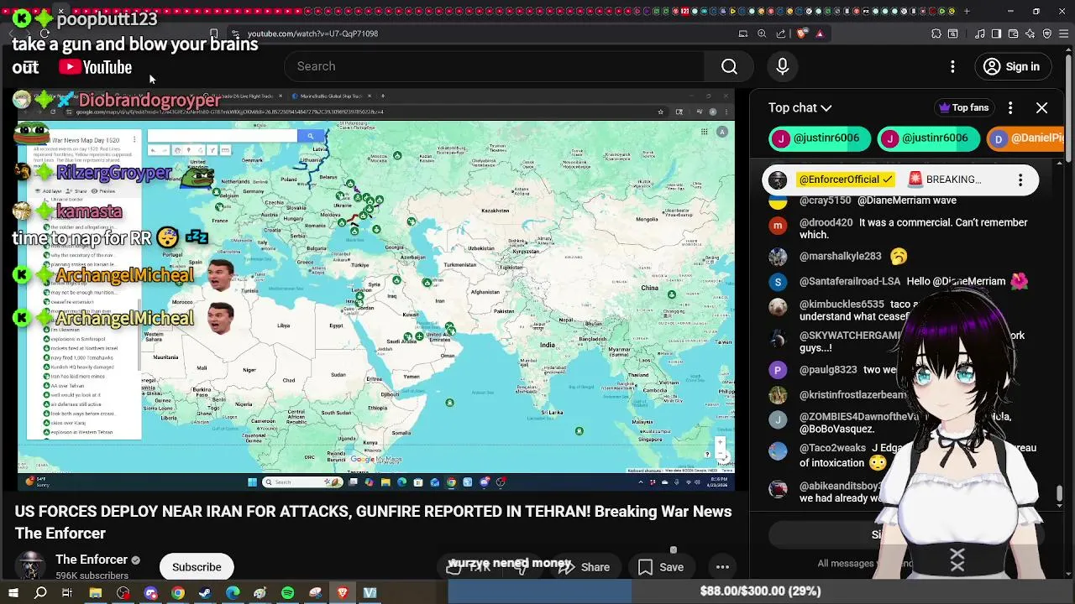Image resolution: width=1075 pixels, height=604 pixels.
Task: Click the browser address bar URL
Action: click(x=312, y=34)
